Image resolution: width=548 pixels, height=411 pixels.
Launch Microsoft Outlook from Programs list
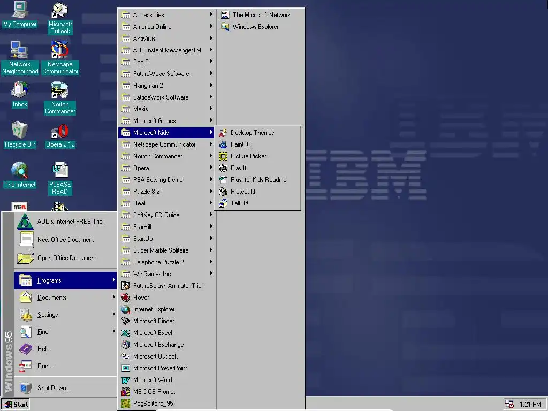[167, 356]
